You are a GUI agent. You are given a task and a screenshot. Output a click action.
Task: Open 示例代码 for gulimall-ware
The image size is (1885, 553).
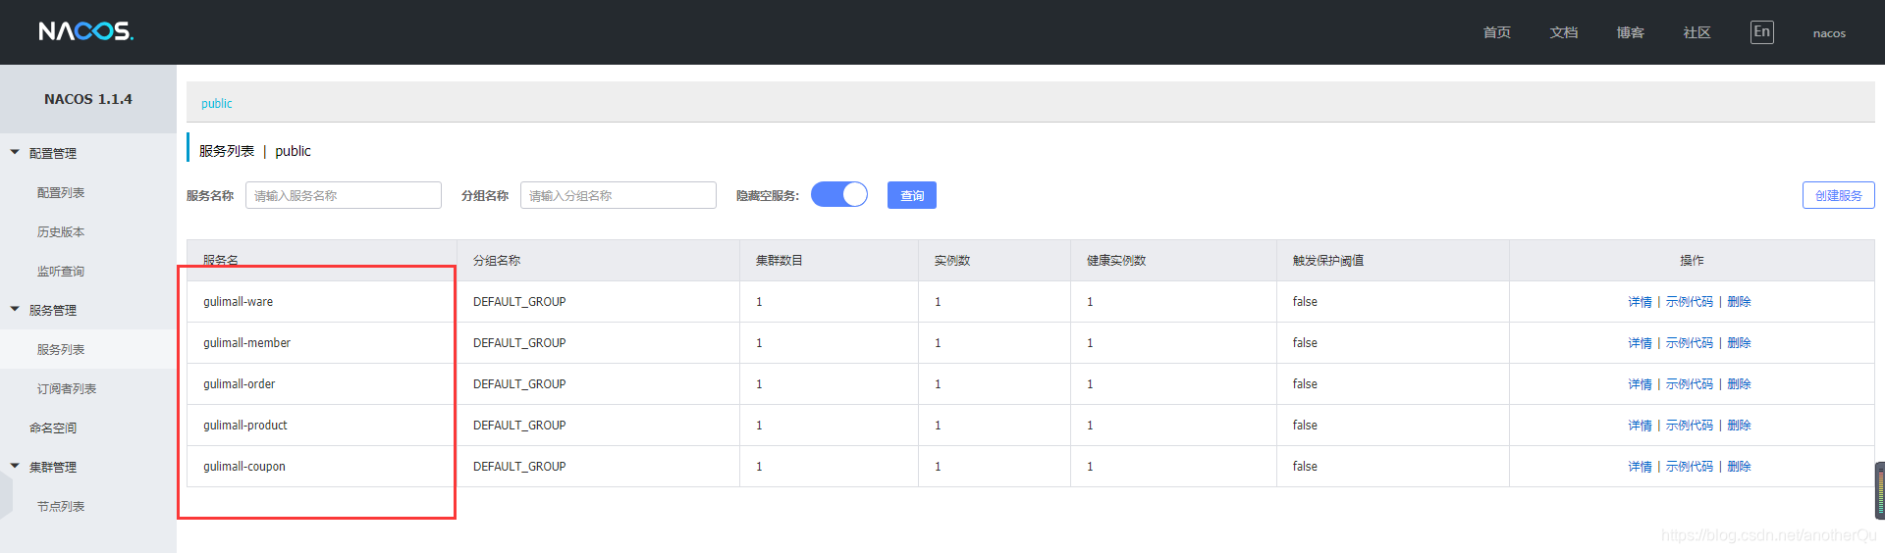pyautogui.click(x=1690, y=302)
